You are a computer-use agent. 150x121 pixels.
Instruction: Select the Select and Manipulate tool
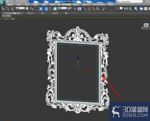point(75,9)
